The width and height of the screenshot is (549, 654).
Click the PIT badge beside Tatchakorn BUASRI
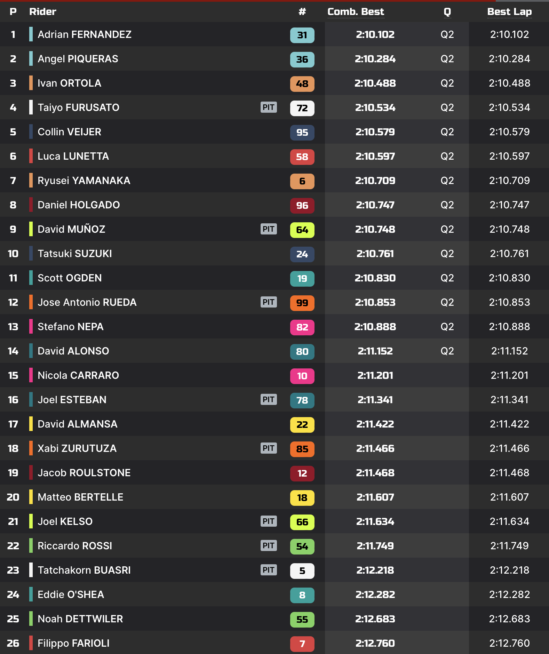coord(269,570)
